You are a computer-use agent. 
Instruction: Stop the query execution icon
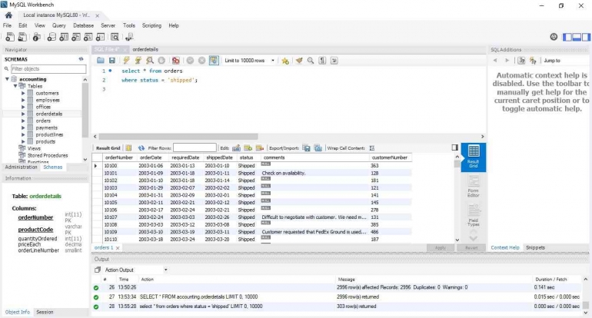pyautogui.click(x=161, y=61)
